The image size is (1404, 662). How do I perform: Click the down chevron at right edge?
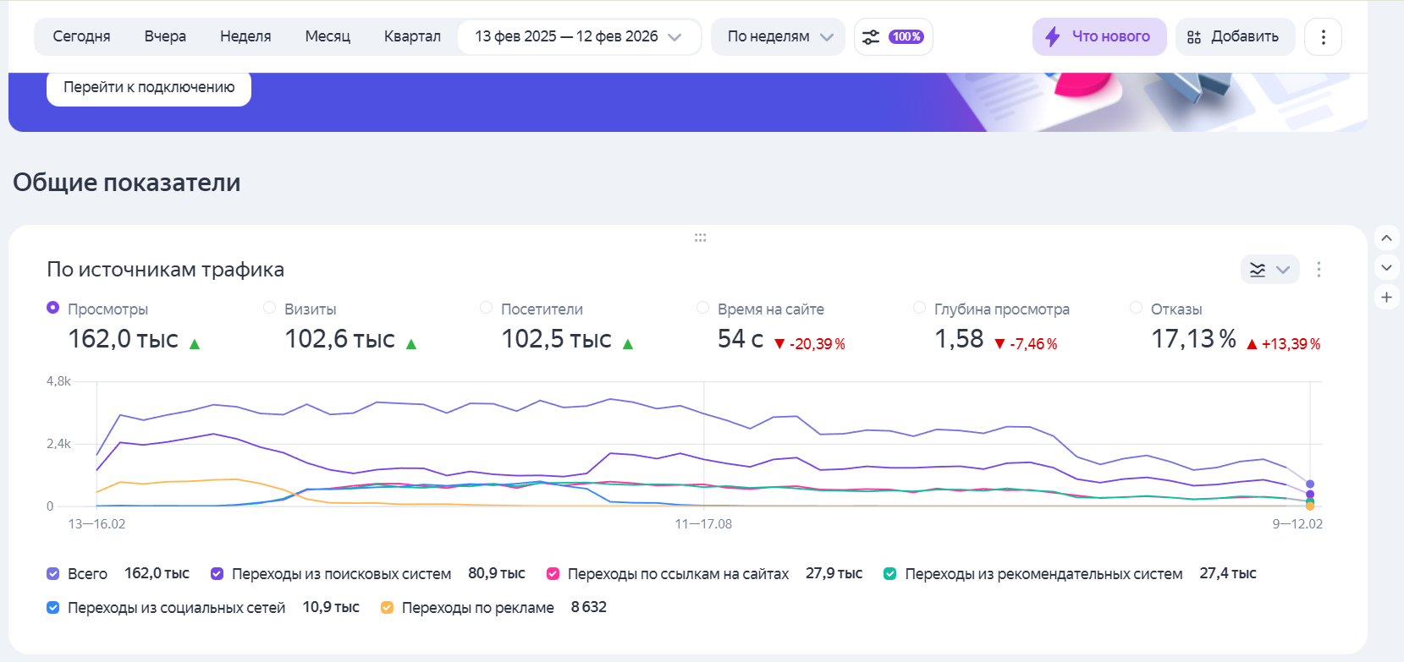pos(1386,268)
